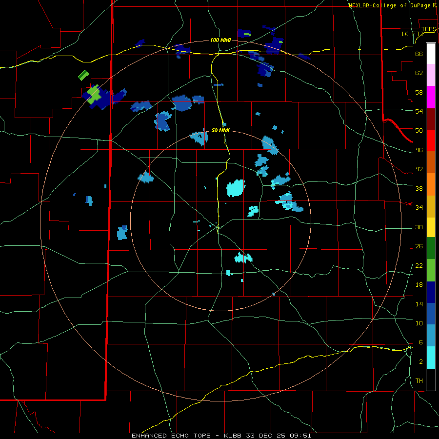
Task: Pick the yellow legend swatch
Action: point(431,227)
